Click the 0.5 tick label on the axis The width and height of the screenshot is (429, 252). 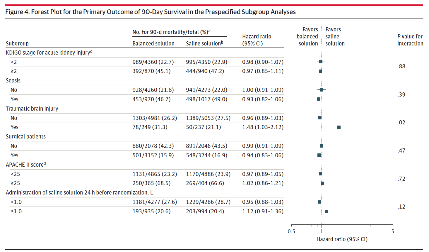pos(291,231)
